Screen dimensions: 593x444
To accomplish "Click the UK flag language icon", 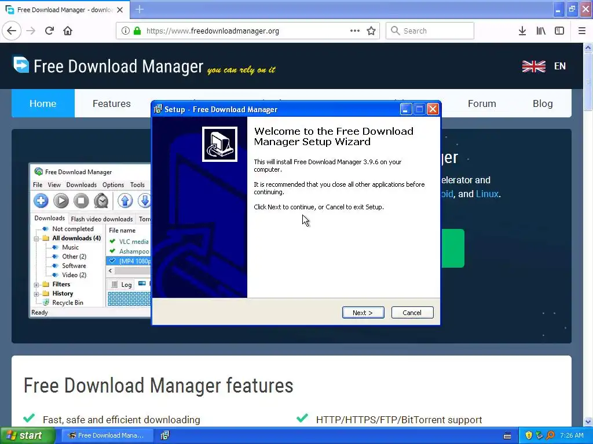I will pyautogui.click(x=533, y=66).
